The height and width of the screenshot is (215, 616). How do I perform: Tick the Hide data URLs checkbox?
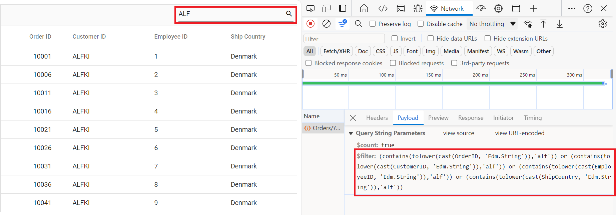(431, 39)
